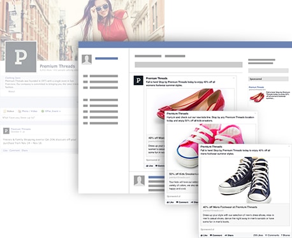Open Premium Threads large P profile picture
The image size is (292, 238).
pyautogui.click(x=21, y=57)
